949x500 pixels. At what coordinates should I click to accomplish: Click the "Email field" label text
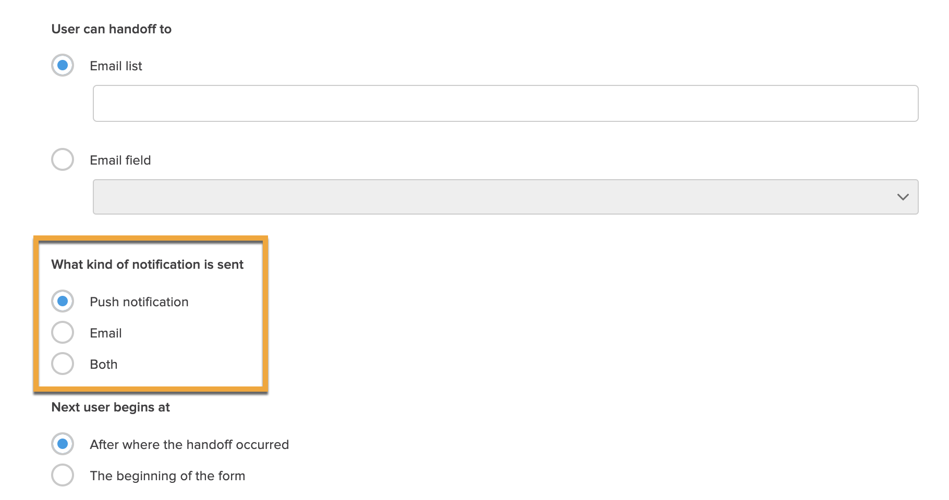tap(120, 160)
